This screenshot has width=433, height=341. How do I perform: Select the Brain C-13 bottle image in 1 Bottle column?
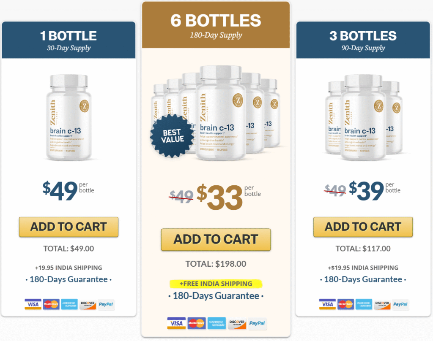(69, 118)
